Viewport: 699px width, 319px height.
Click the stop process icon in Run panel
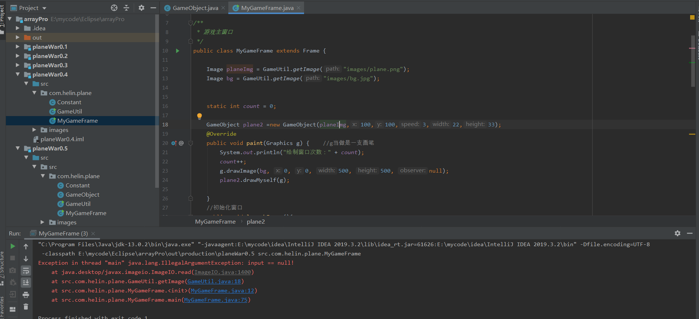tap(13, 258)
